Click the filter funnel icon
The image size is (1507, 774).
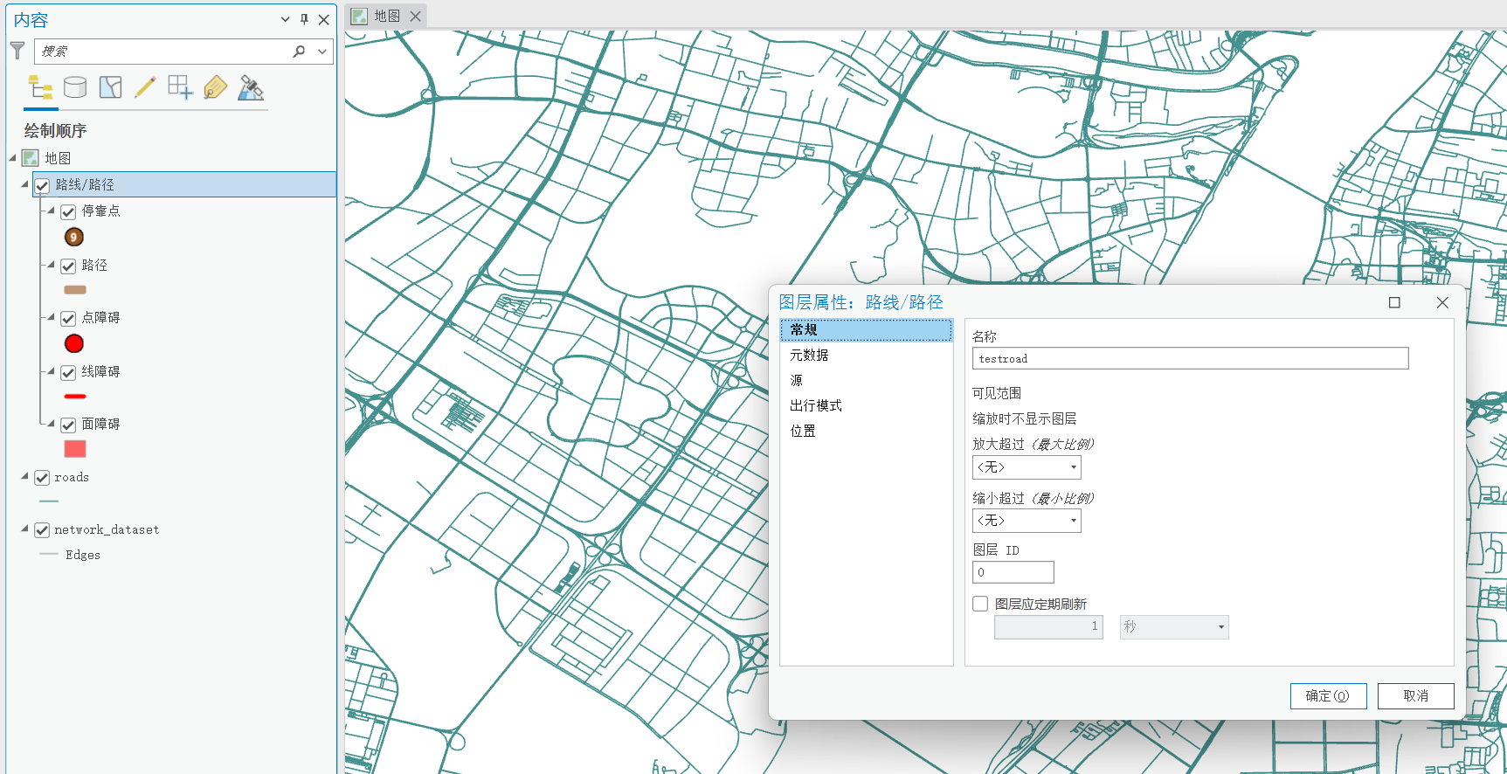pos(17,51)
